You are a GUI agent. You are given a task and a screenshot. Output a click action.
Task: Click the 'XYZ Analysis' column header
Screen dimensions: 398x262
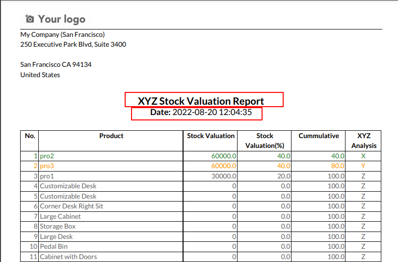(364, 141)
